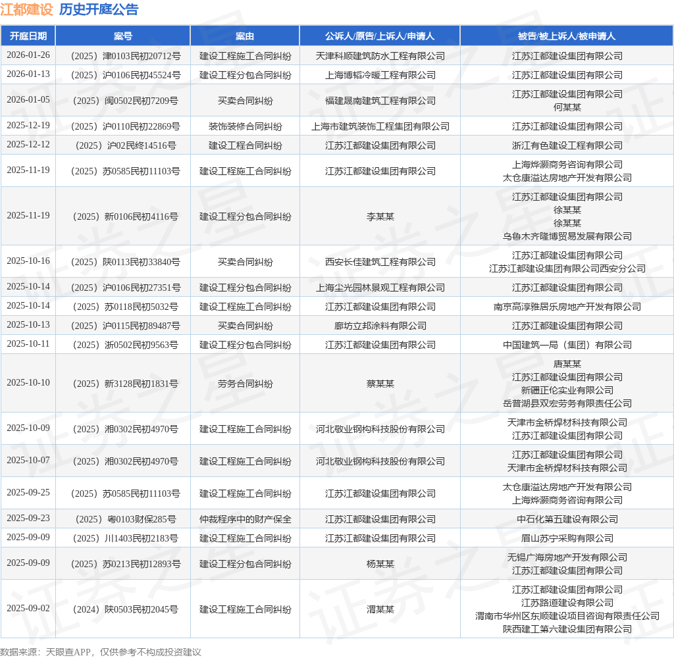Click defendant 江苏江都建设集团有限公司西安分公司
The image size is (674, 658).
[x=567, y=268]
